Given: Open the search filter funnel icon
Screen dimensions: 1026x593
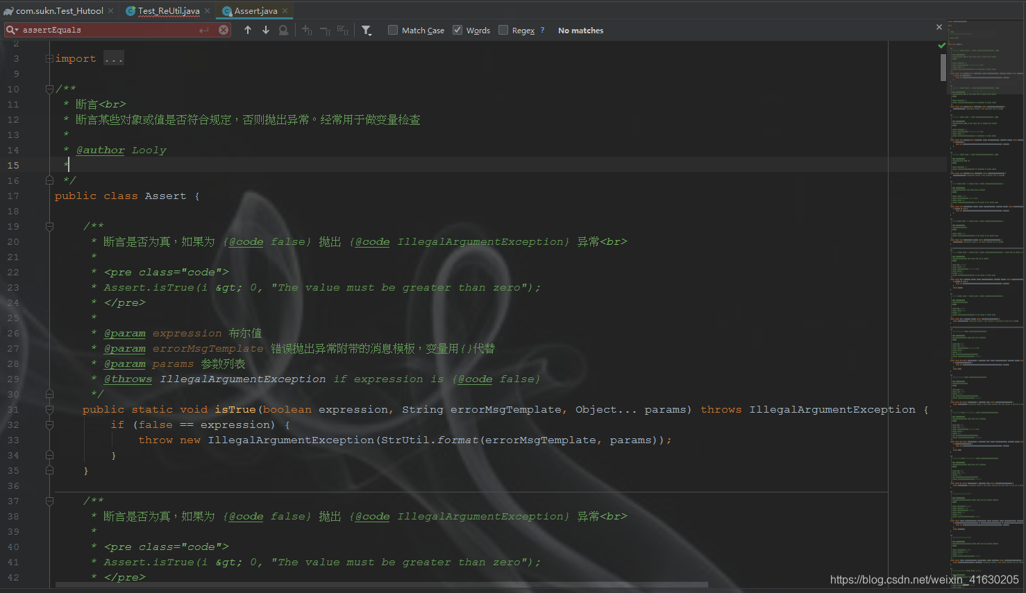Looking at the screenshot, I should tap(367, 30).
